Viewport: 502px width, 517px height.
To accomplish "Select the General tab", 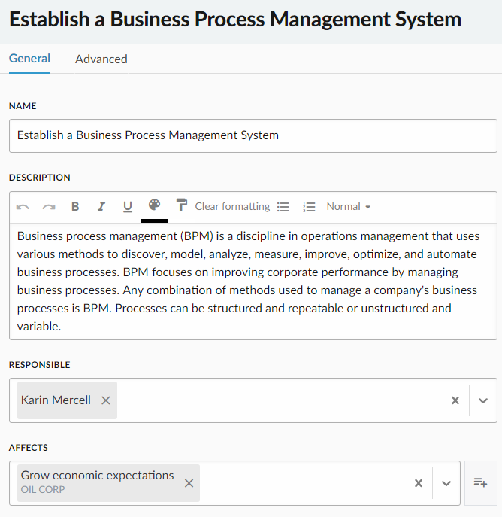I will [29, 59].
